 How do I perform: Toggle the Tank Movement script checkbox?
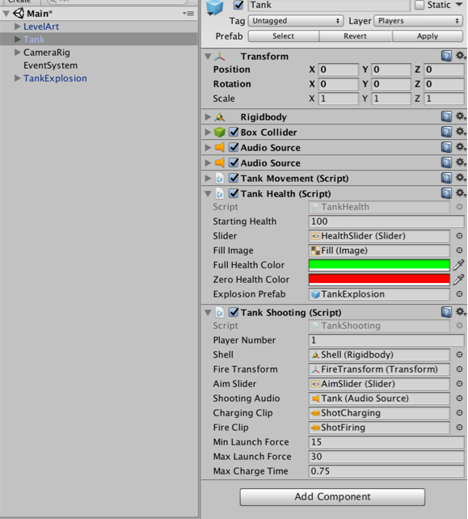click(x=234, y=178)
